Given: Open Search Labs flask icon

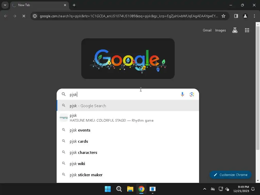Looking at the screenshot, I should [x=235, y=30].
